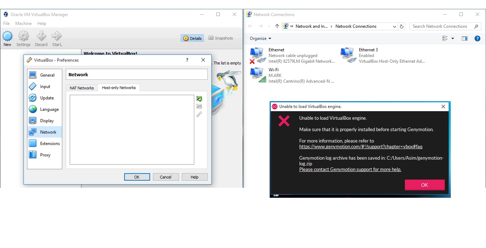
Task: Open the Help menu in VirtualBox
Action: [x=42, y=24]
